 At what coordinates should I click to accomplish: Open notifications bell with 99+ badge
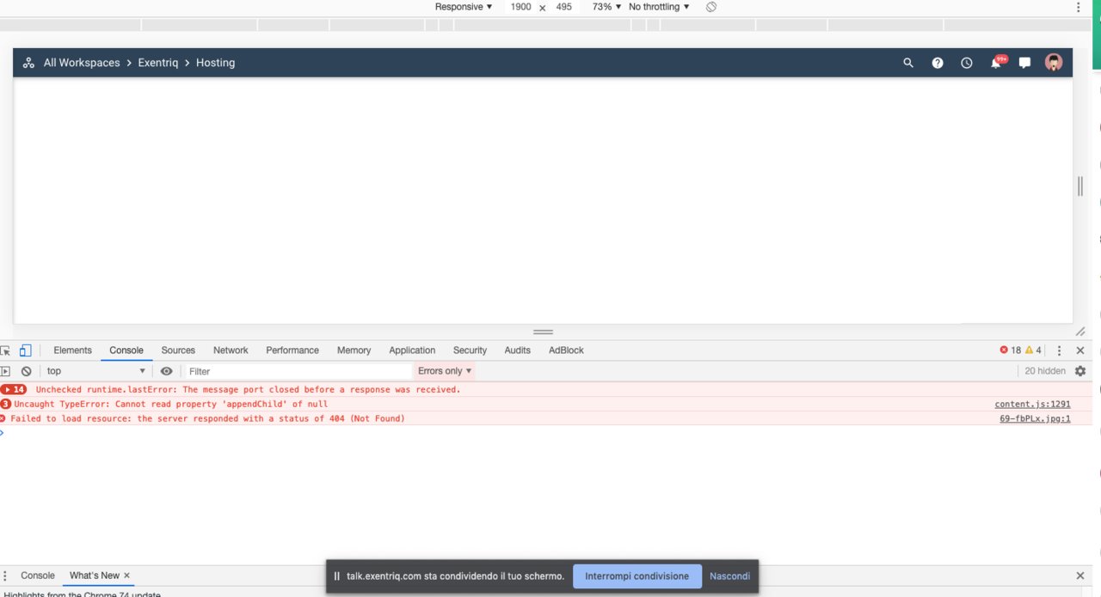point(996,63)
